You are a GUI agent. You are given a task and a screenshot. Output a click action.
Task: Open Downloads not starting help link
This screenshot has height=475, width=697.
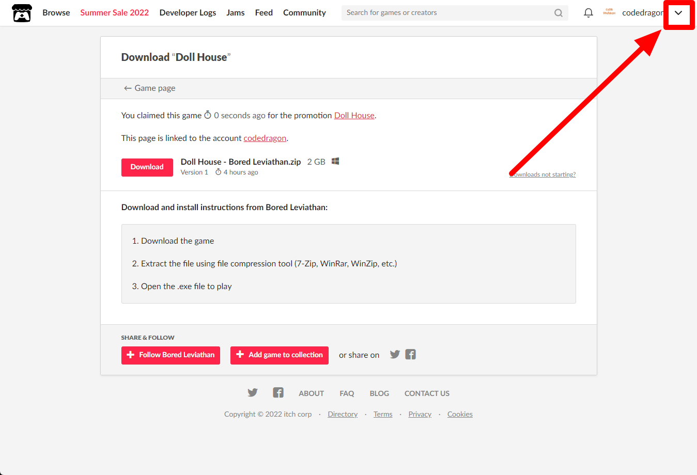pos(543,175)
